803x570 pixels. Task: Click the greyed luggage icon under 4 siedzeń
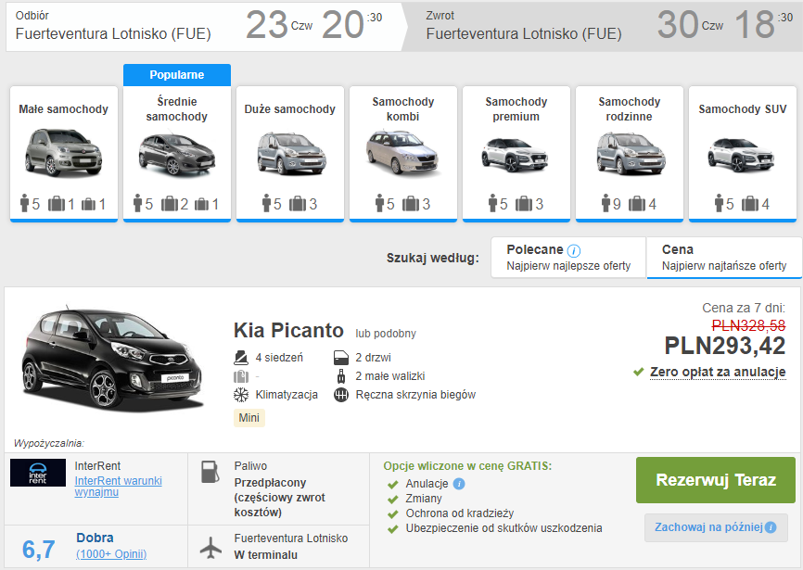(x=241, y=376)
